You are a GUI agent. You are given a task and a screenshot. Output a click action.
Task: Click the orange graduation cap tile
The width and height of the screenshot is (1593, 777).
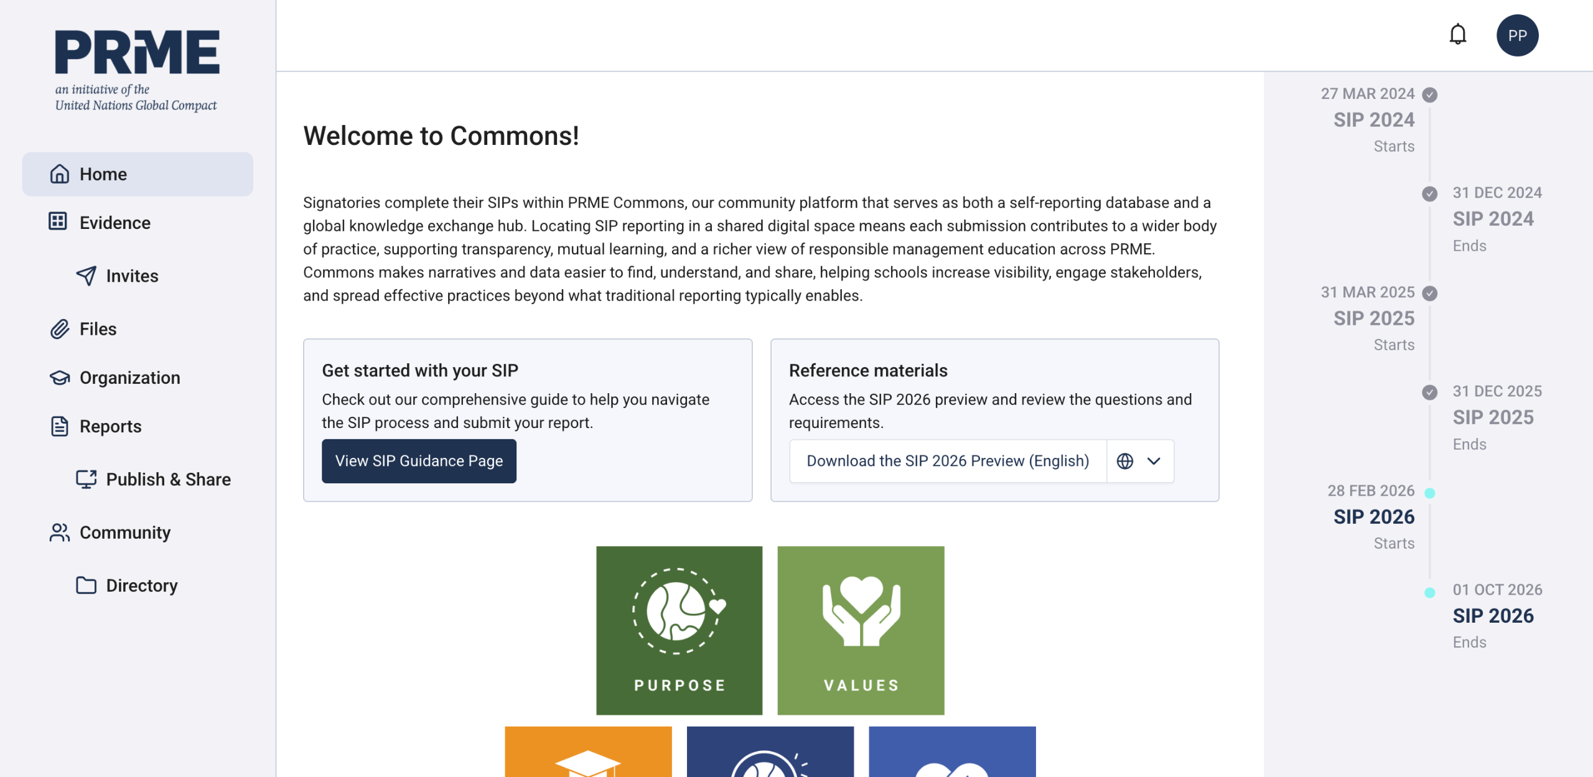[587, 751]
